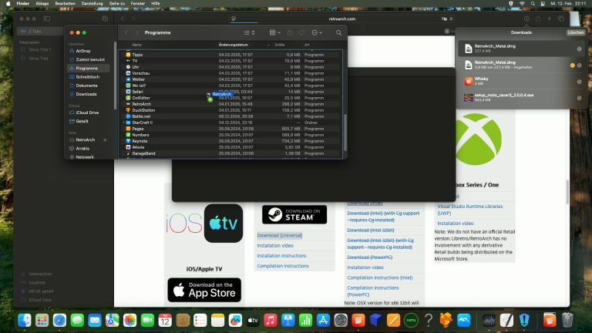This screenshot has width=592, height=333.
Task: Open Finder from the Dock
Action: (x=25, y=320)
